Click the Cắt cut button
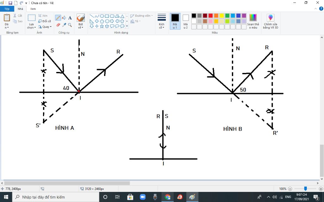 [x=18, y=16]
